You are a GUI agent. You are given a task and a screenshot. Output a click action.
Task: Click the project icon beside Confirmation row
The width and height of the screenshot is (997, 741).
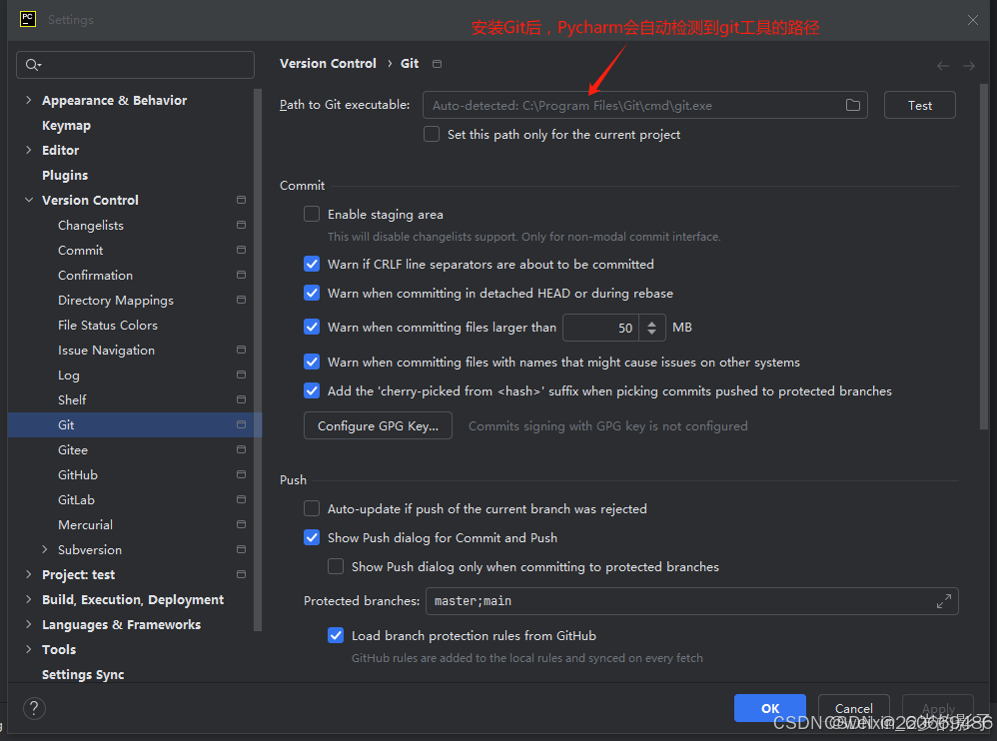241,276
